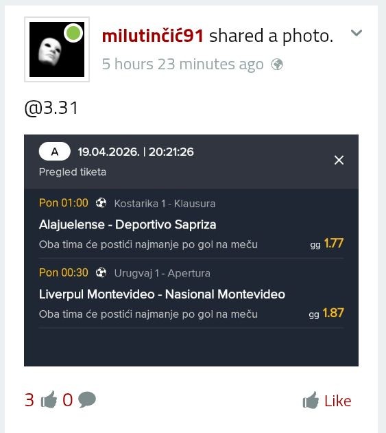Select the gg 1.87 odds
This screenshot has height=433, width=386.
coord(326,313)
